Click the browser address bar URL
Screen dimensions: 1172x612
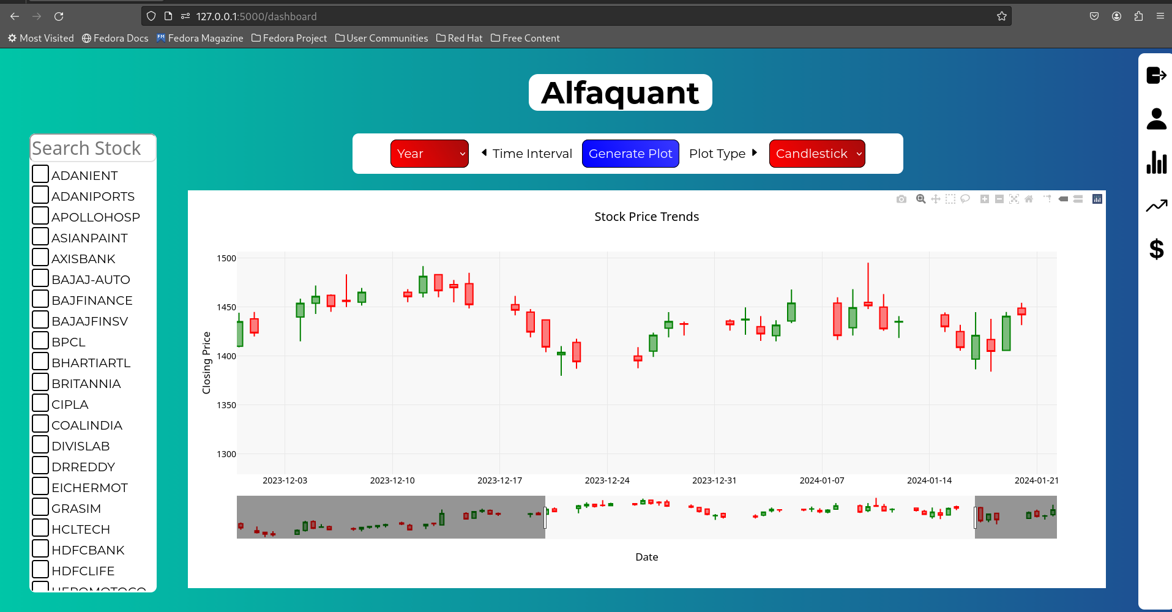(x=256, y=17)
